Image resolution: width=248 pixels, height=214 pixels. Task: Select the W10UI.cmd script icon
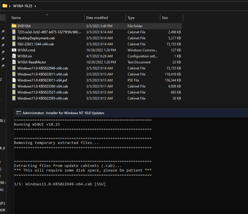coord(14,50)
